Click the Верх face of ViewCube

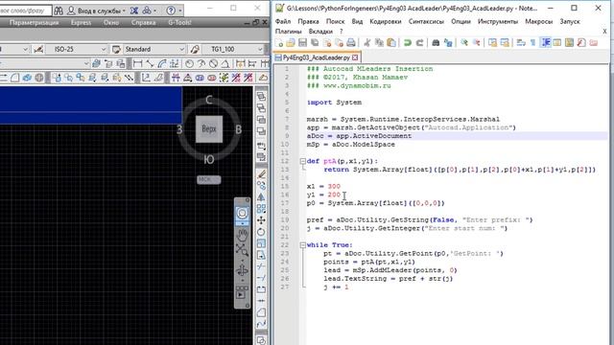[209, 128]
